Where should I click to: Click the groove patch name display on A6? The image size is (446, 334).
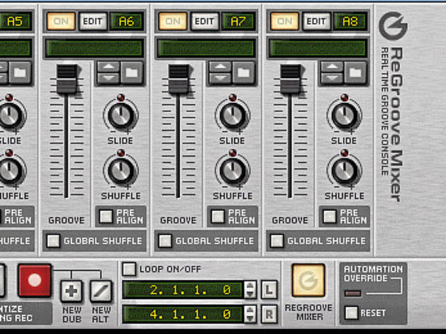click(94, 48)
